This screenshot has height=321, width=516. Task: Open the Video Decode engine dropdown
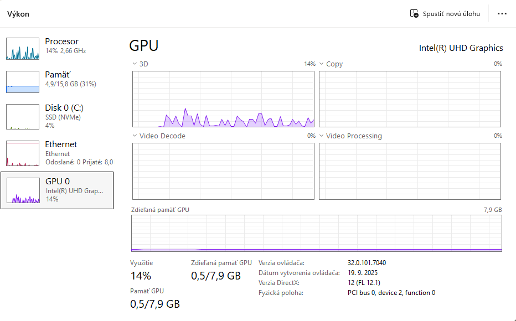click(135, 136)
